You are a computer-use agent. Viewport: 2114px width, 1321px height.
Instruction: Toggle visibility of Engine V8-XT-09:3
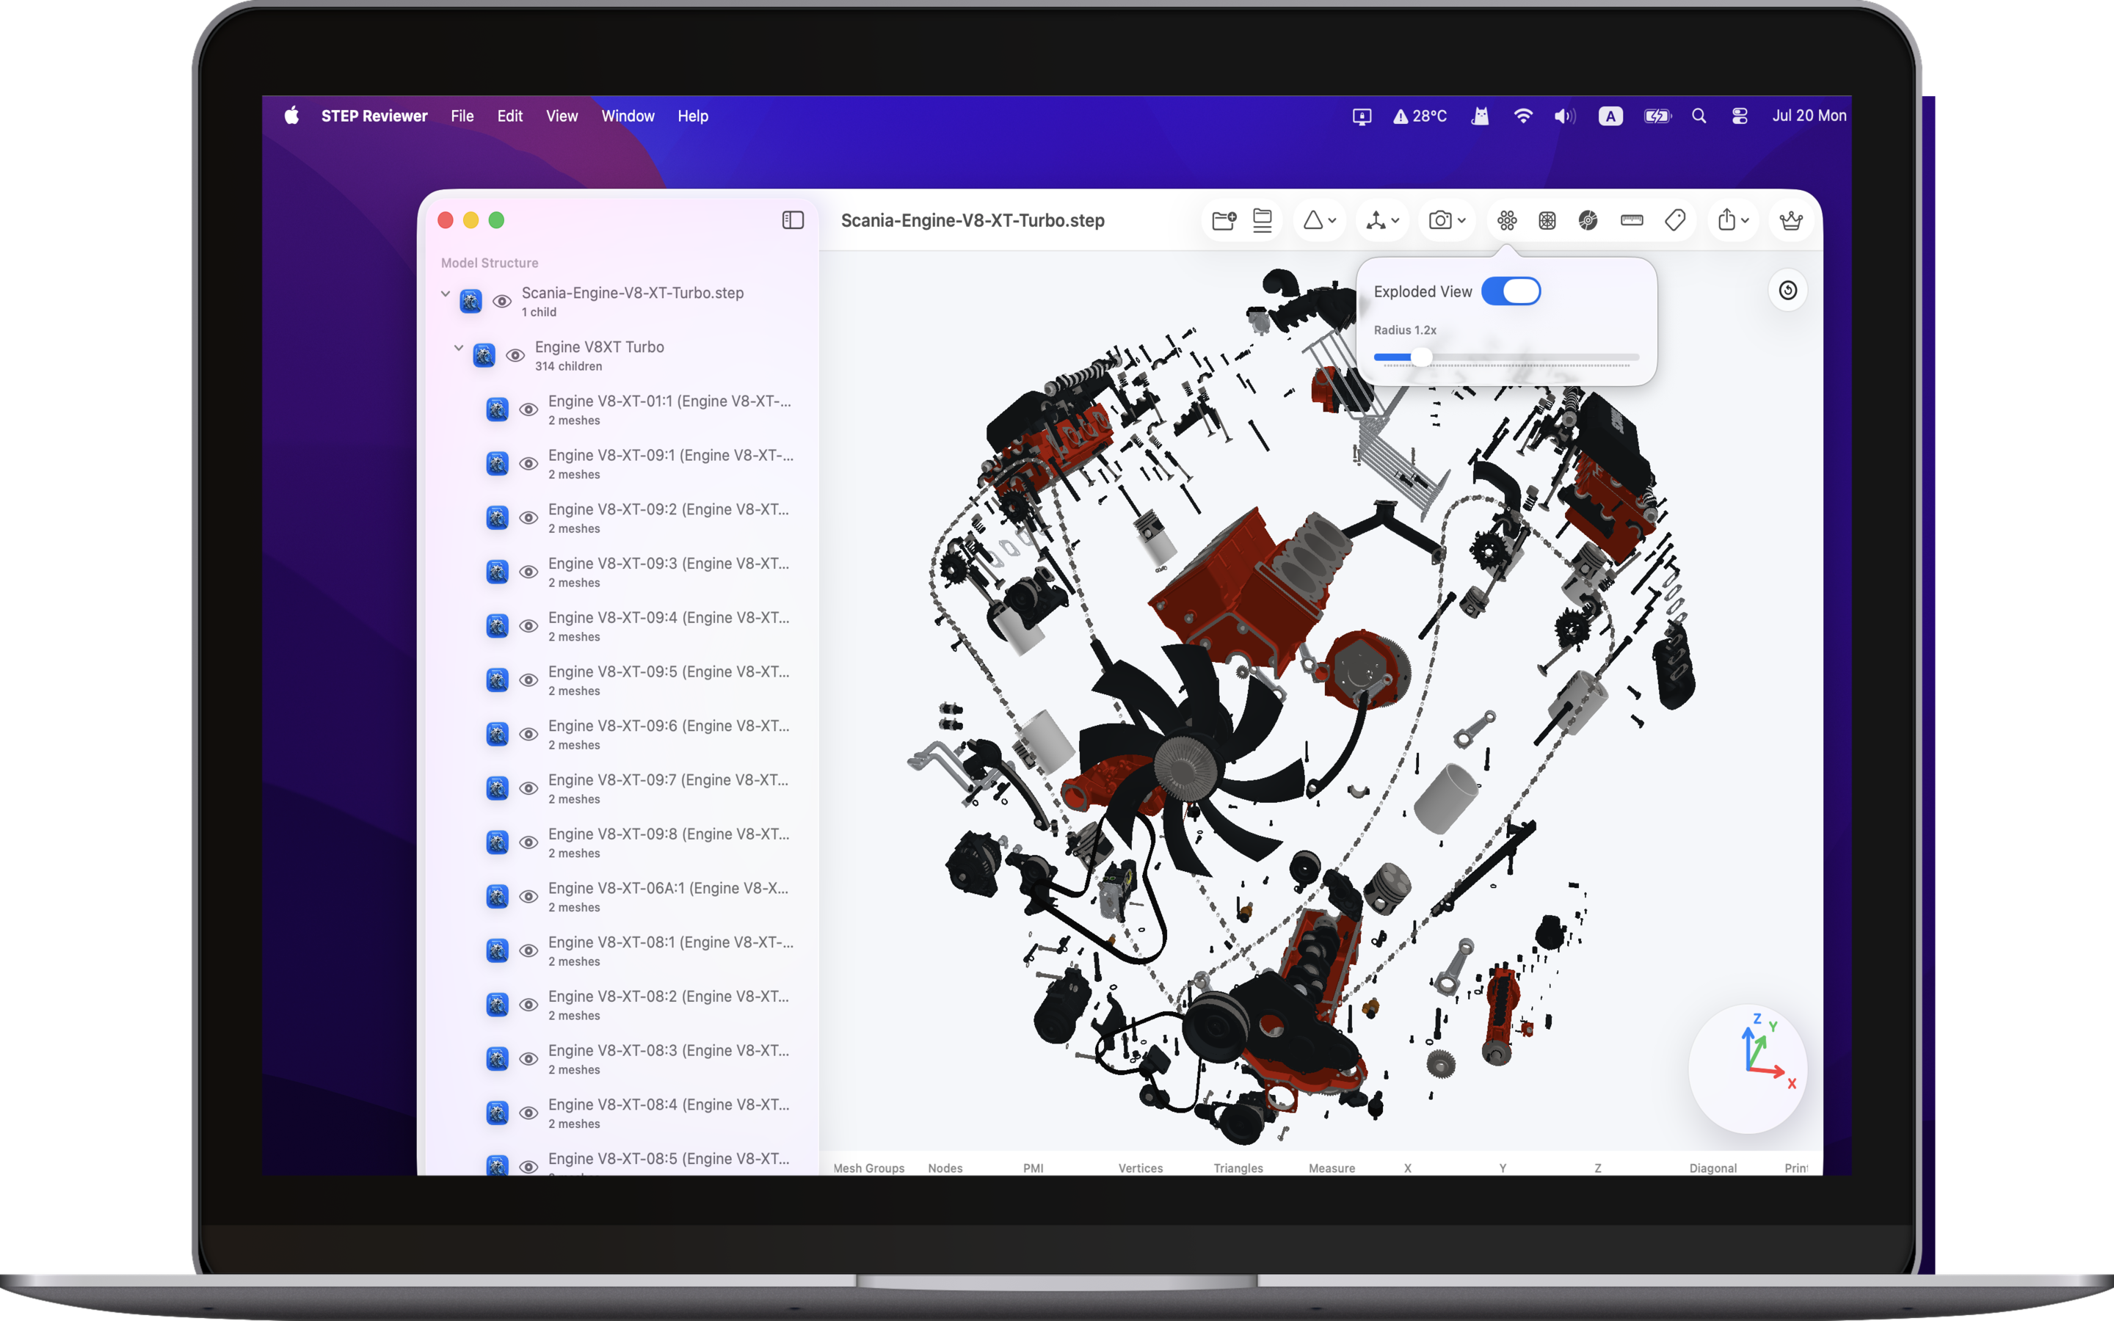(x=528, y=572)
